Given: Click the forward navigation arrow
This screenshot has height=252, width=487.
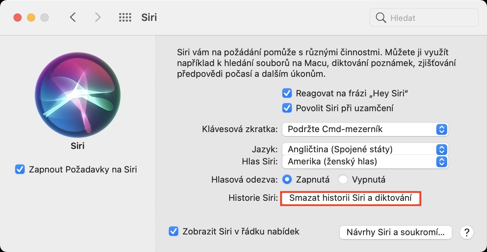Looking at the screenshot, I should pos(98,18).
